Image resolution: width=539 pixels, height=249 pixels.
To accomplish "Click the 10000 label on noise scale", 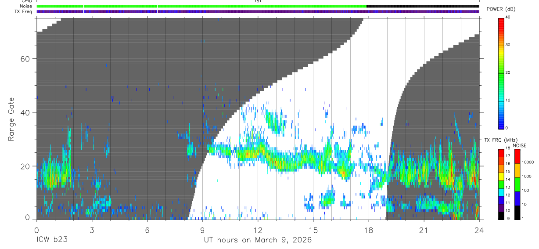I will (528, 162).
